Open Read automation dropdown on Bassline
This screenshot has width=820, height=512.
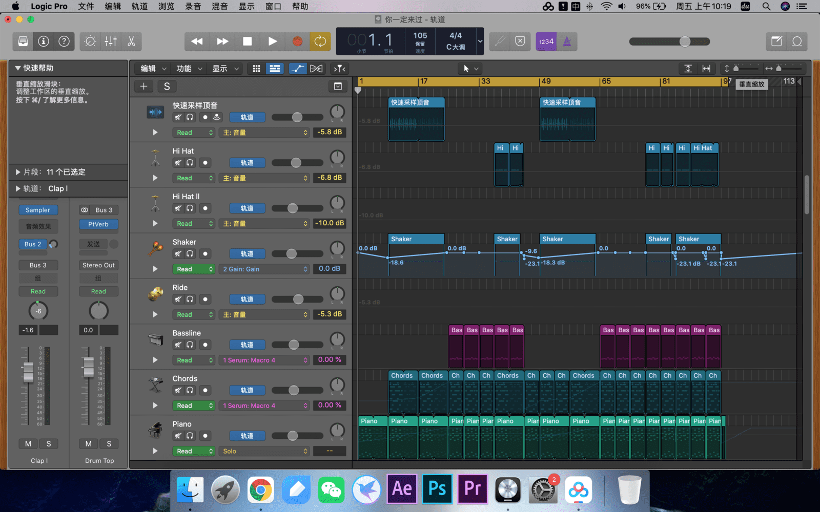[194, 360]
